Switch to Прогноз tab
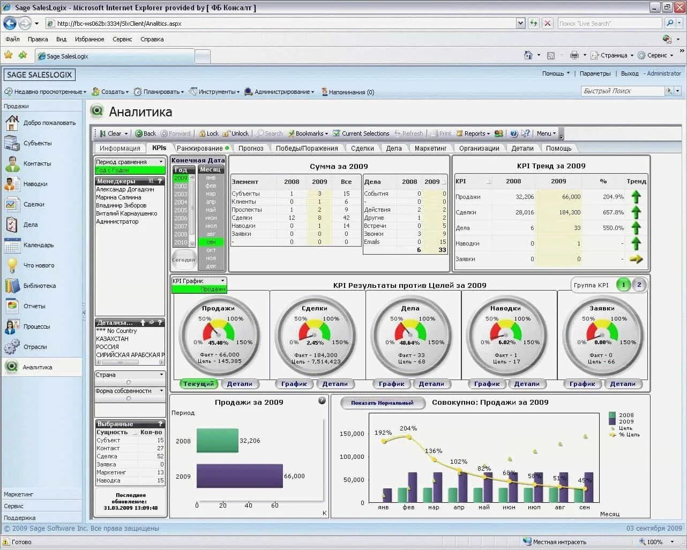This screenshot has height=550, width=687. coord(251,148)
